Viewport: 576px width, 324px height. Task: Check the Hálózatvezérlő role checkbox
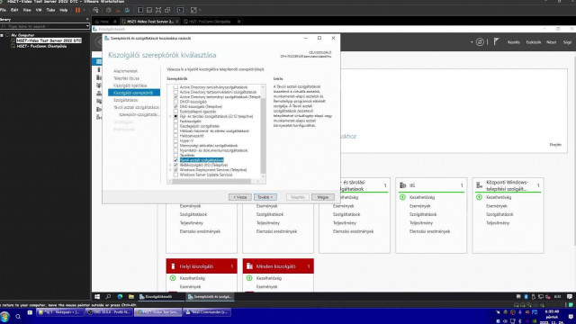[x=175, y=136]
